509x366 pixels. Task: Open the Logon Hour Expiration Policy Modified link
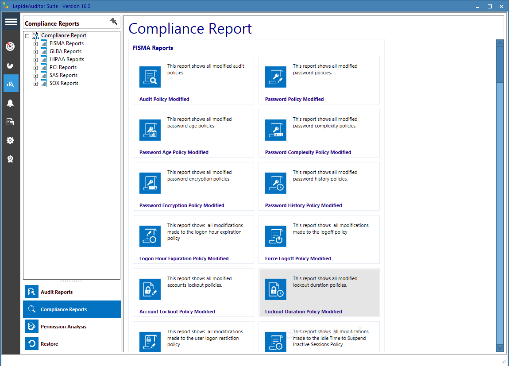coord(184,258)
